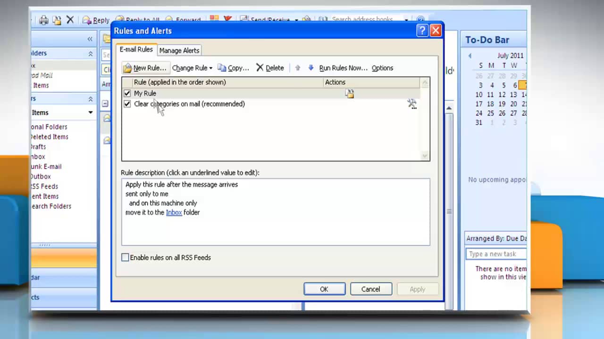Select the Clear categories on mail rule text
Image resolution: width=604 pixels, height=339 pixels.
189,104
